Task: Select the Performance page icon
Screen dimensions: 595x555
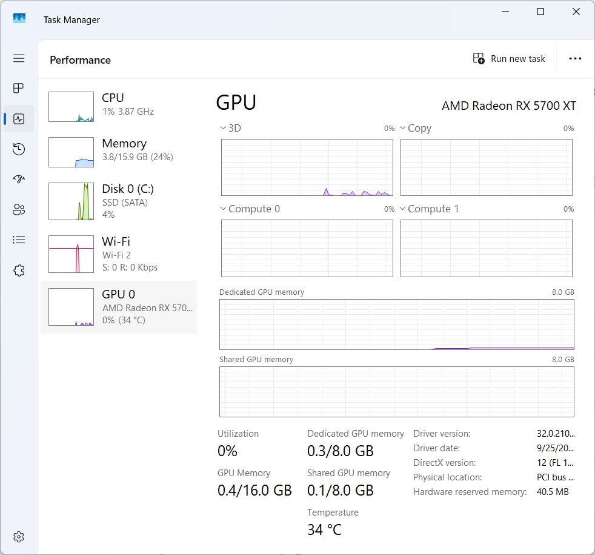Action: click(19, 119)
